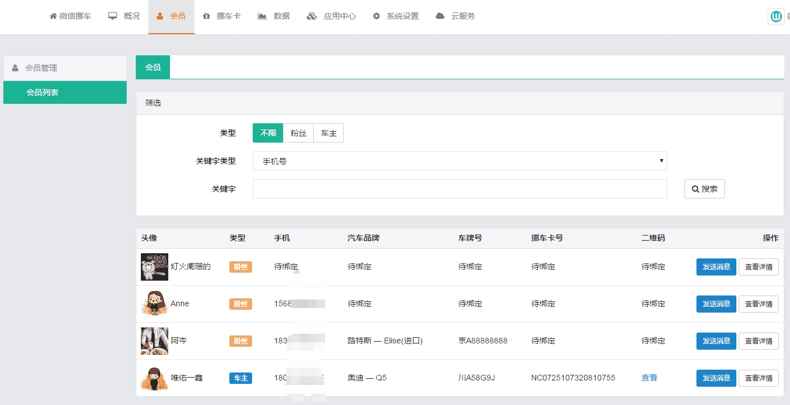This screenshot has height=405, width=790.
Task: Click the chart icon for 数据
Action: pos(262,16)
